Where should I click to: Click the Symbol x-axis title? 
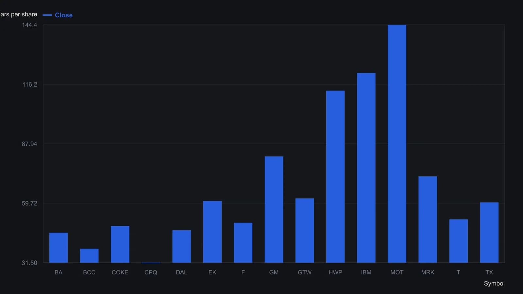point(494,284)
